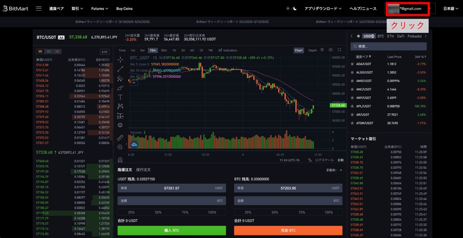Click the blue cloud chart logo icon

tap(135, 145)
